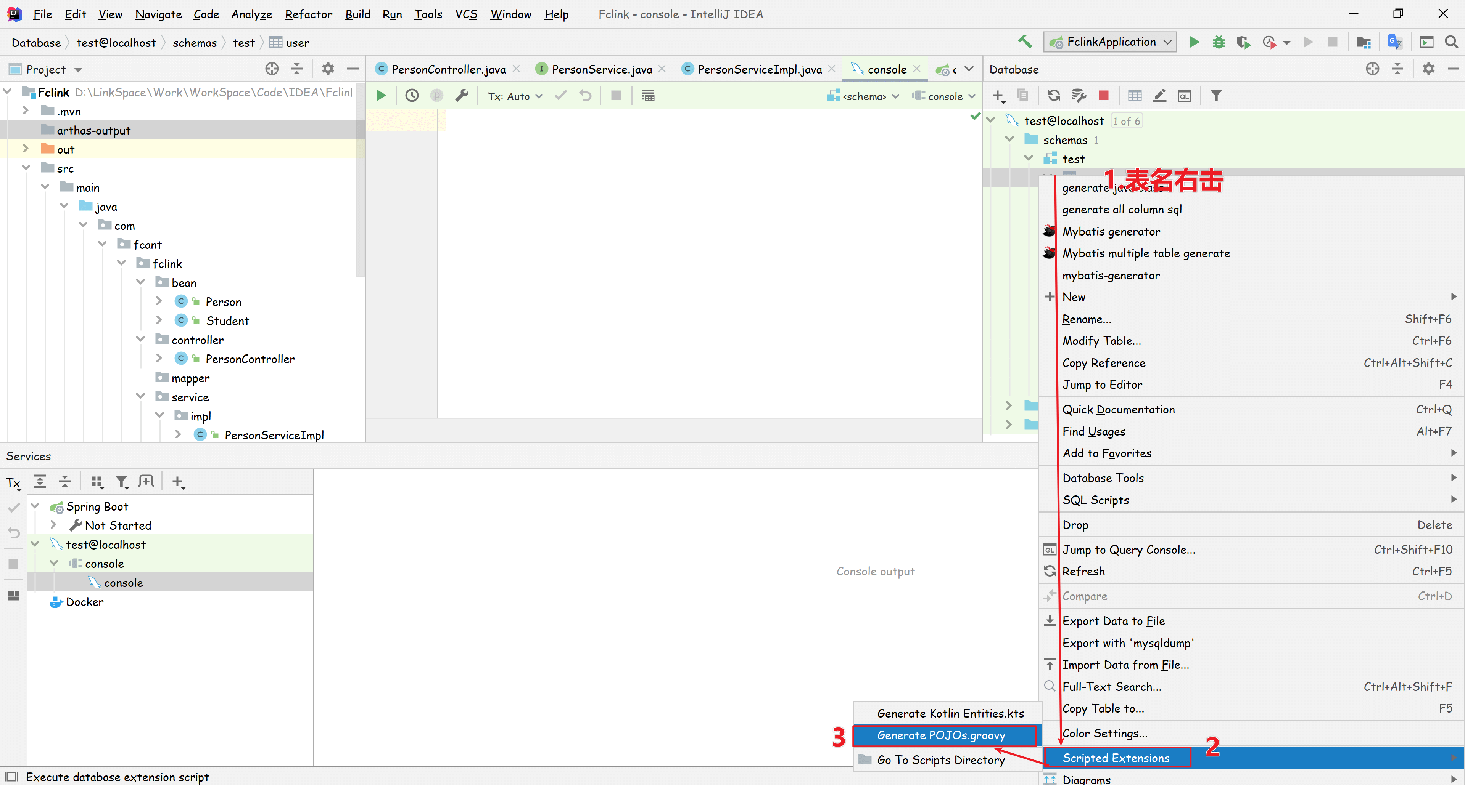Filter the database tree with the funnel icon
The height and width of the screenshot is (785, 1465).
(1216, 96)
